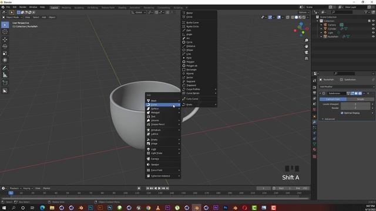Switch to solid viewport shading mode
376x211 pixels.
(296, 17)
